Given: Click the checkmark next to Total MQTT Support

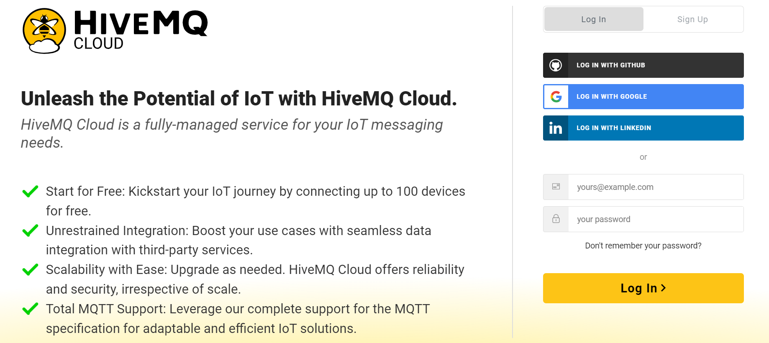Looking at the screenshot, I should [x=30, y=309].
